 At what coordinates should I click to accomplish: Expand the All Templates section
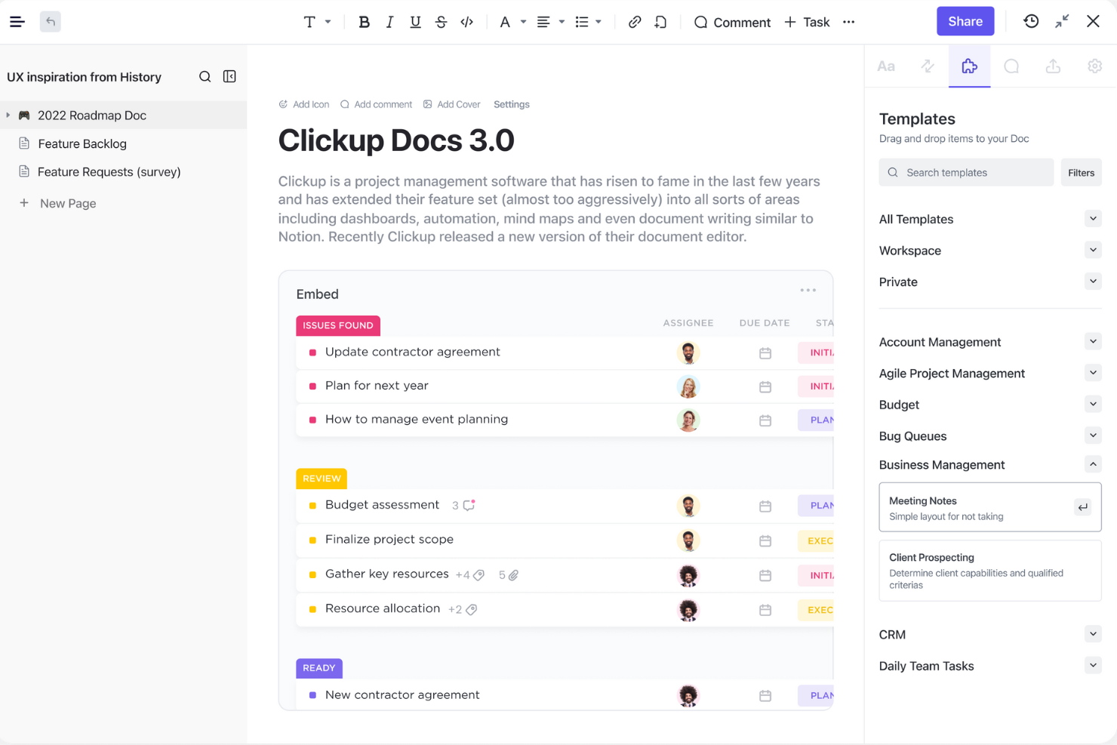1093,219
